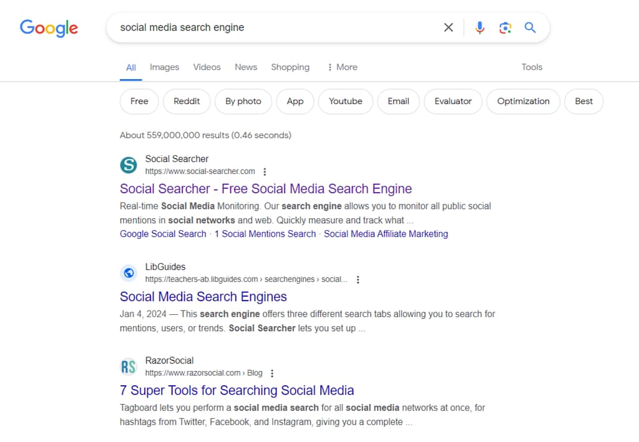Viewport: 639px width, 442px height.
Task: Click the LibGuides site name
Action: pos(165,267)
